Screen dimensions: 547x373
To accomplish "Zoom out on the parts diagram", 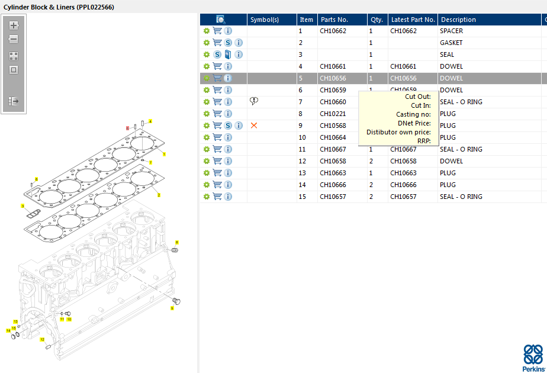I will coord(14,39).
